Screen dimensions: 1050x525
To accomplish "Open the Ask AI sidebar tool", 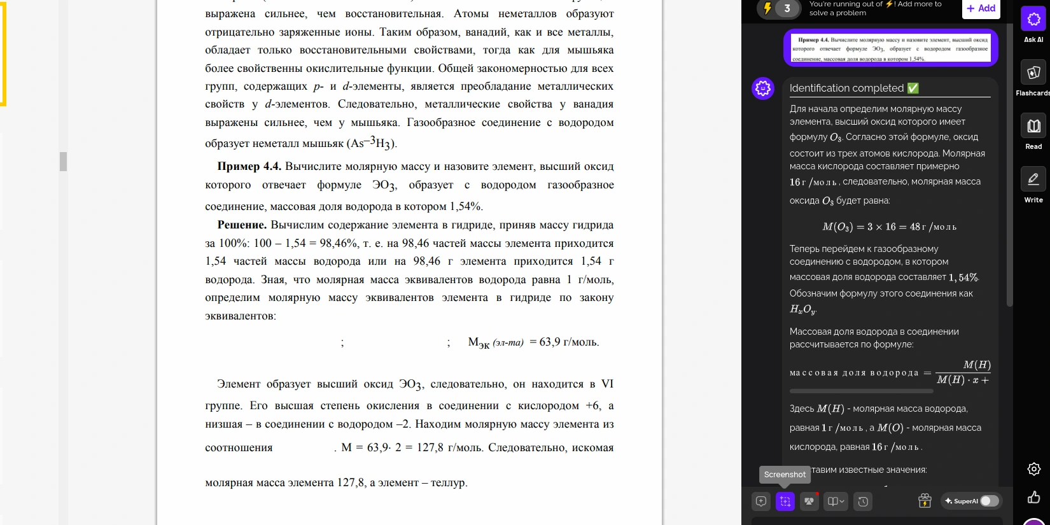I will pyautogui.click(x=1033, y=19).
